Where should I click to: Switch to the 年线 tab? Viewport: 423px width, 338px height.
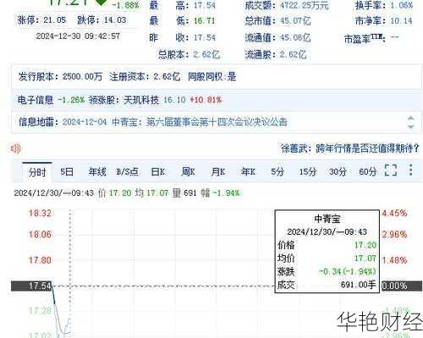click(x=97, y=172)
